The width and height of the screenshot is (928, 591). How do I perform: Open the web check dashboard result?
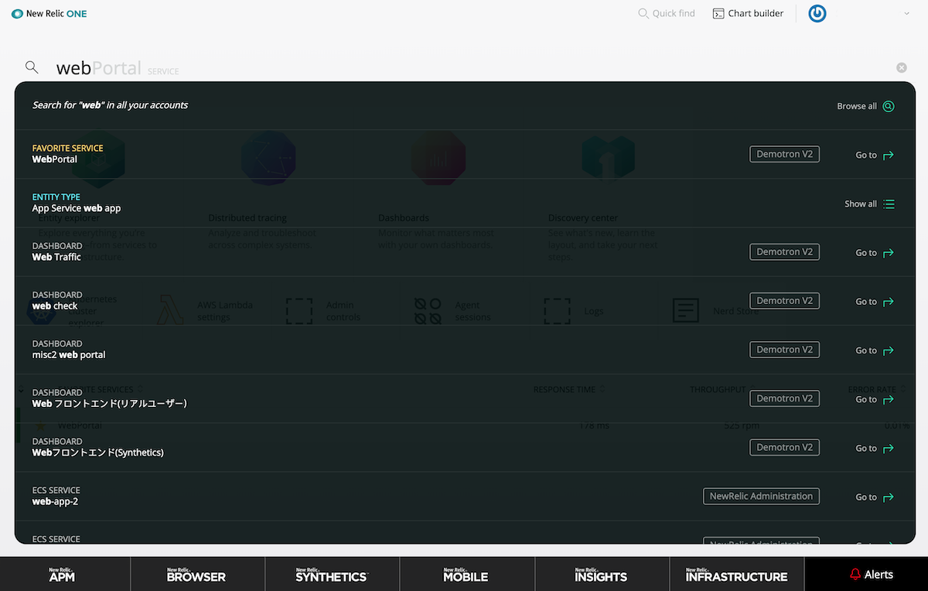pos(465,300)
